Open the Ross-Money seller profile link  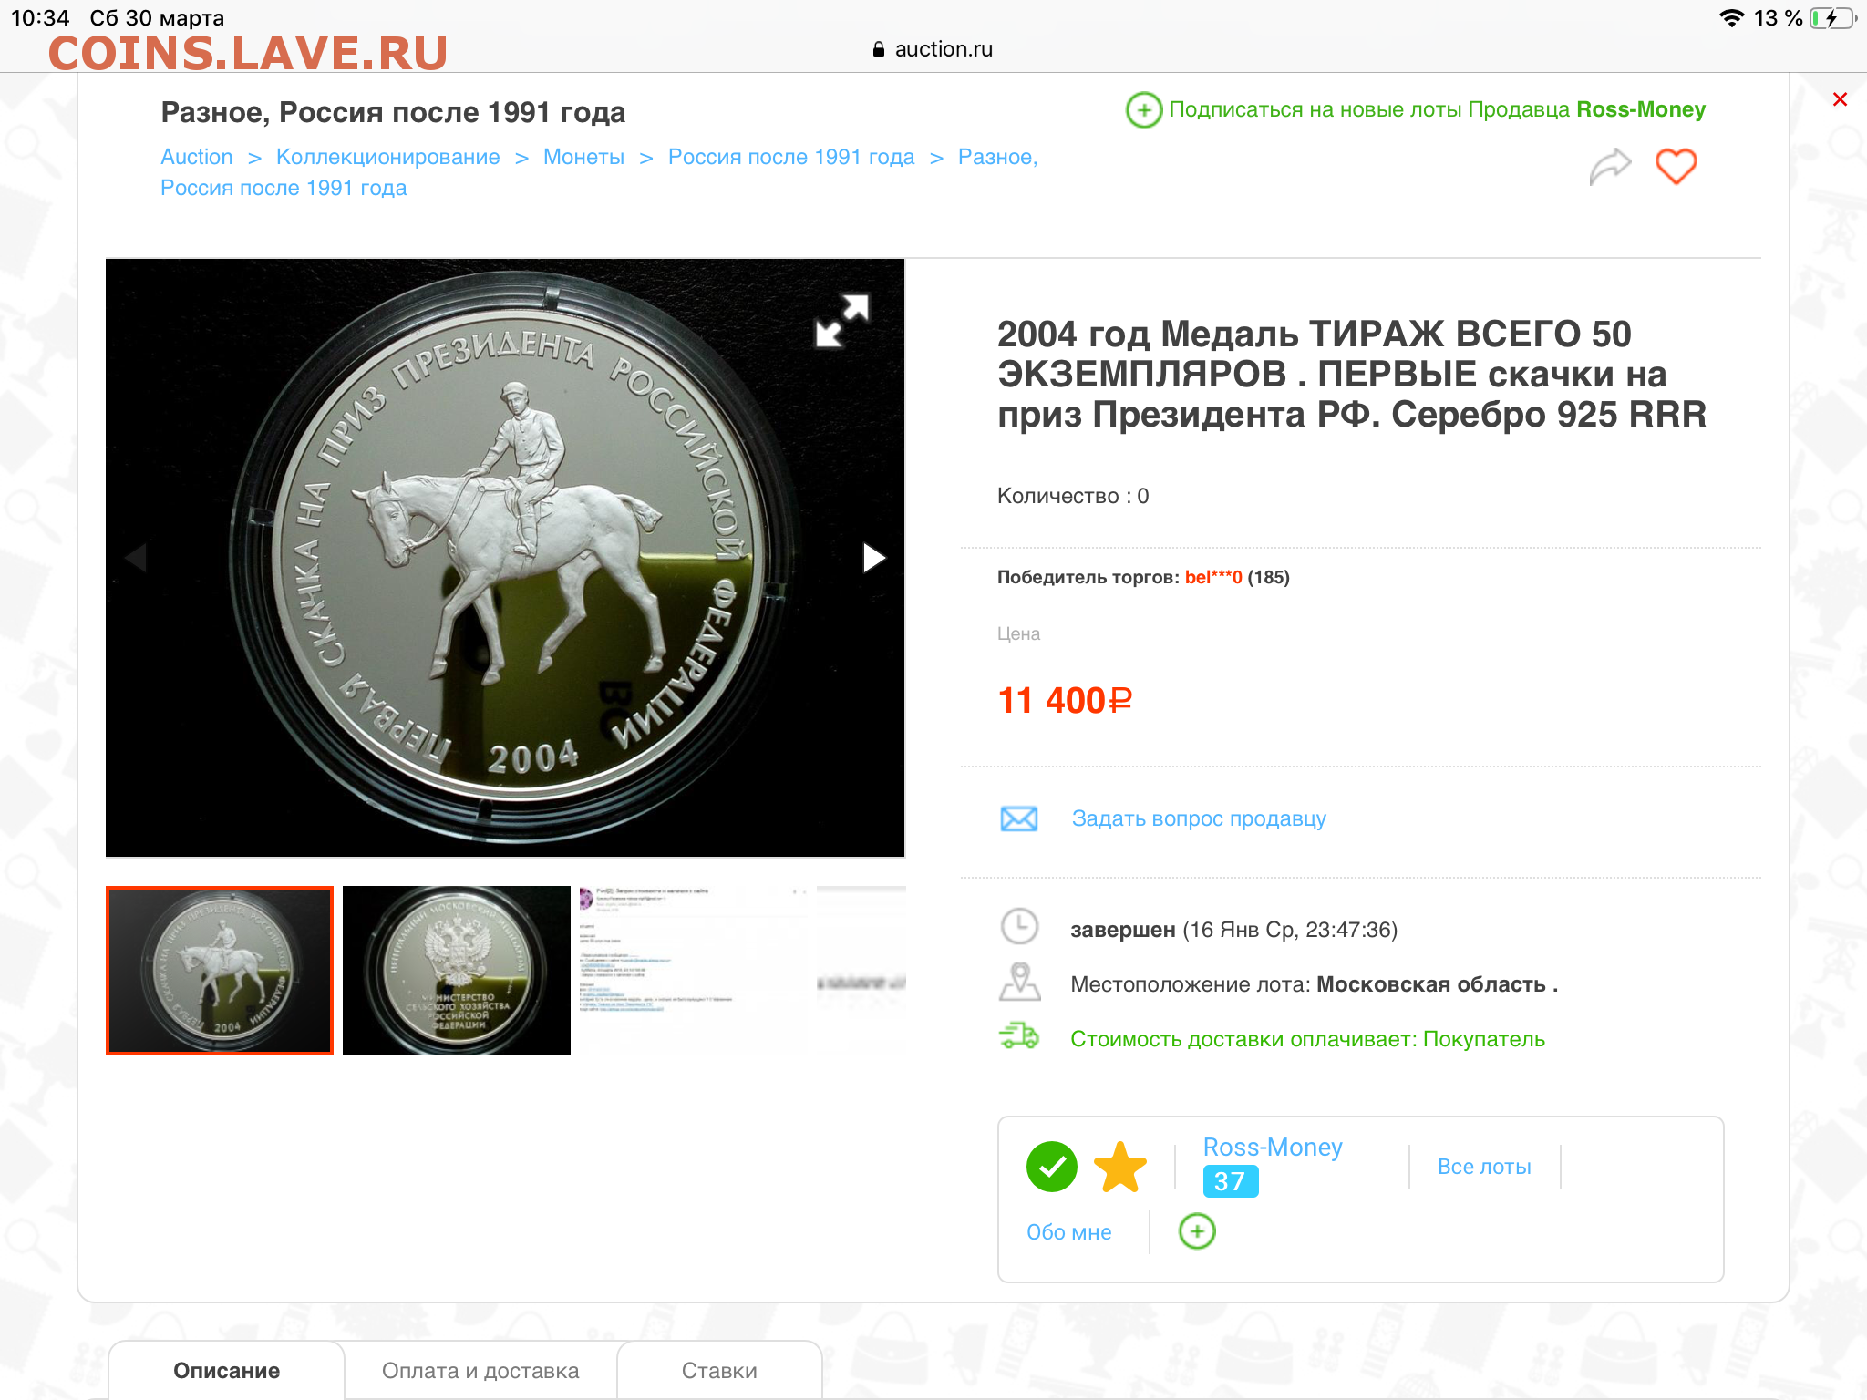coord(1273,1147)
